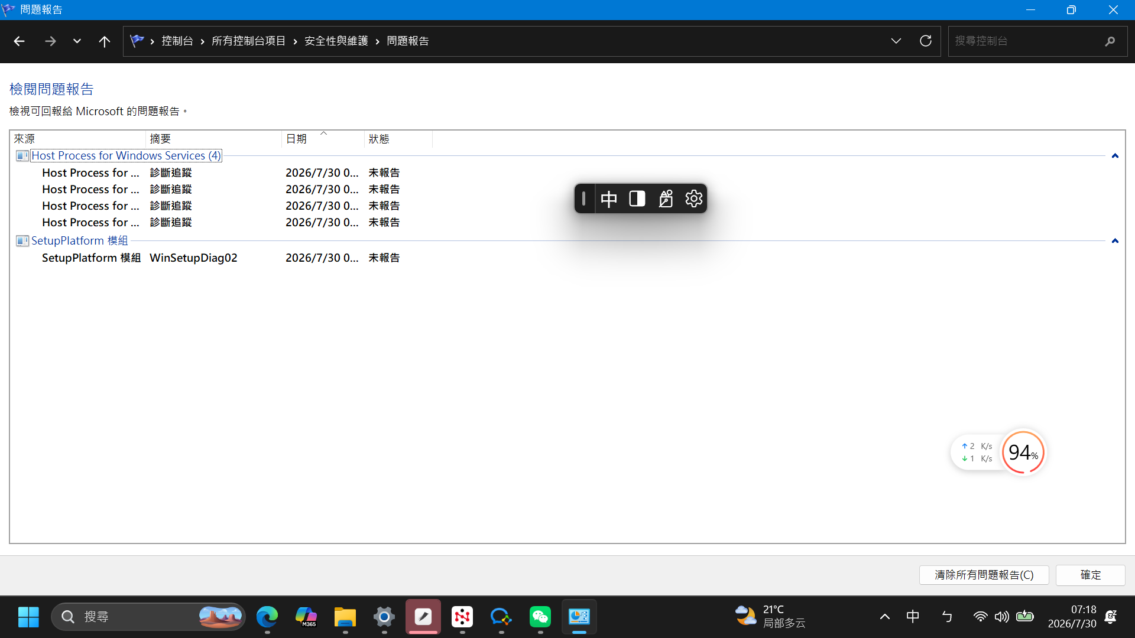Open IME handwriting pad icon
The image size is (1135, 638).
[666, 198]
